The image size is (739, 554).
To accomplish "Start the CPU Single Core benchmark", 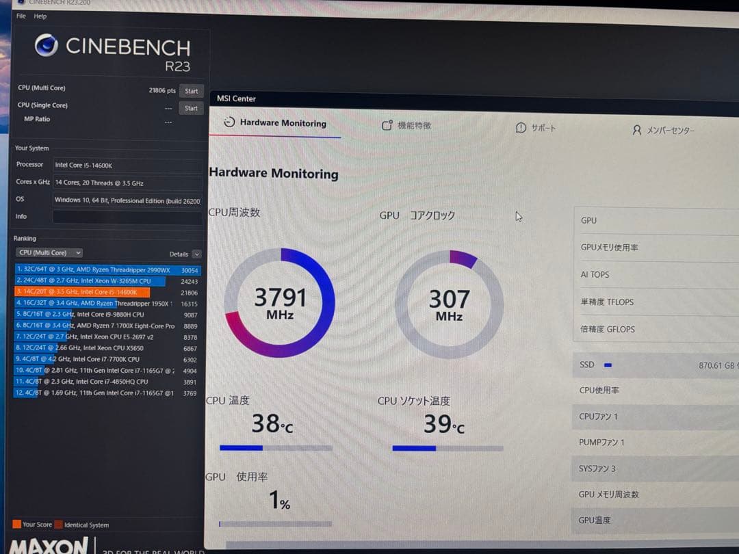I will 192,108.
